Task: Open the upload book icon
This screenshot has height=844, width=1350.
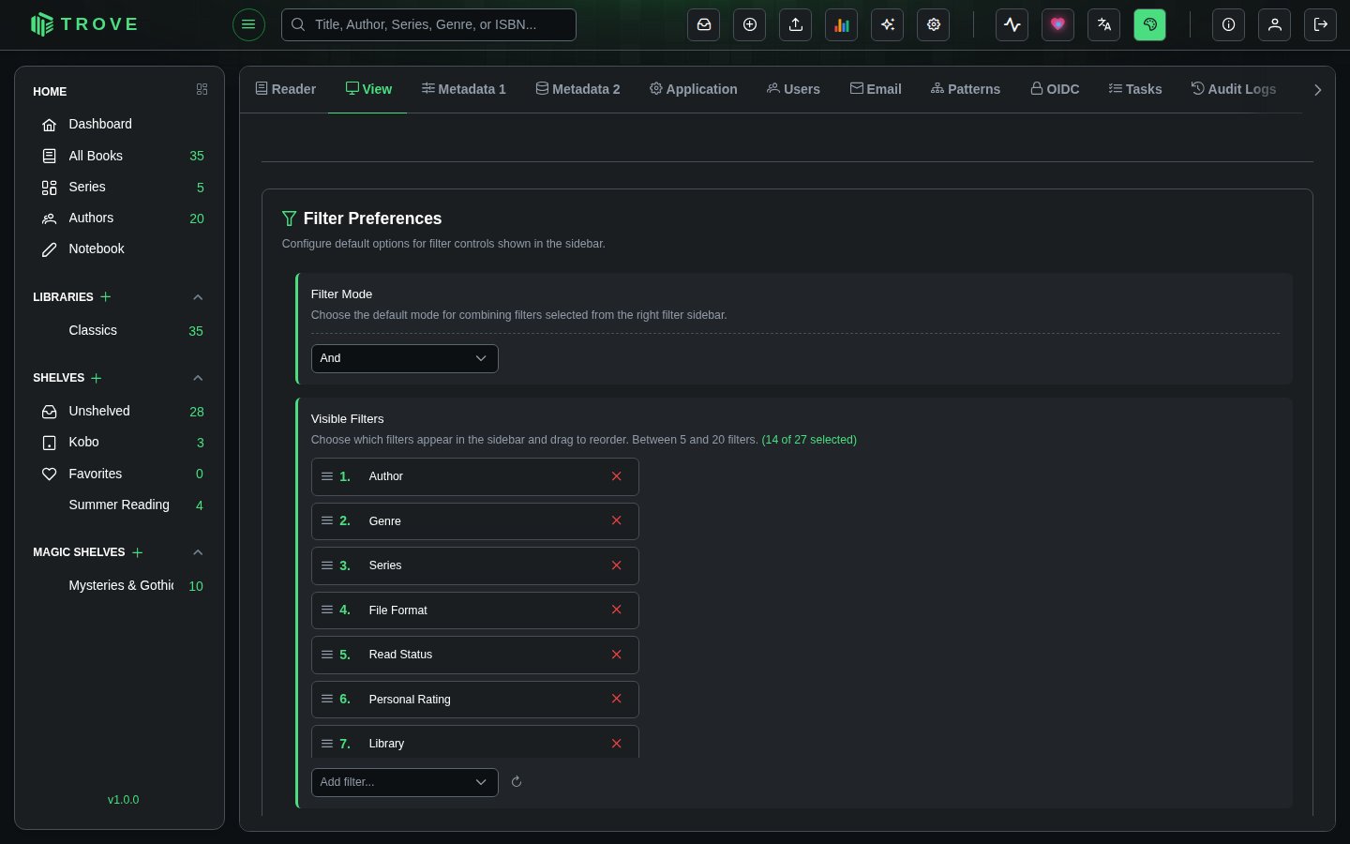Action: coord(796,24)
